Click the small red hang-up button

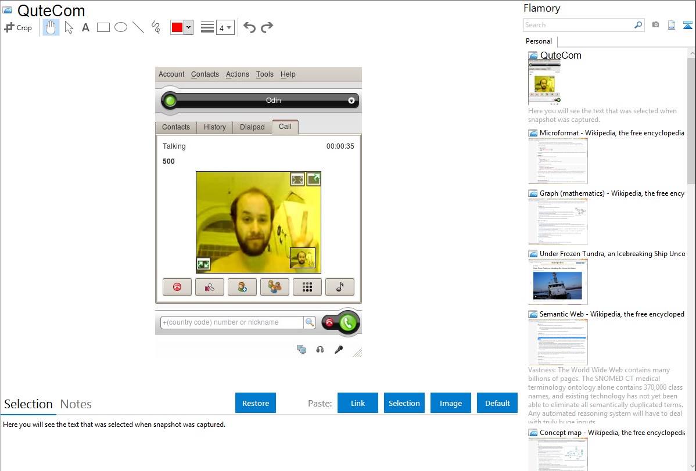[329, 323]
